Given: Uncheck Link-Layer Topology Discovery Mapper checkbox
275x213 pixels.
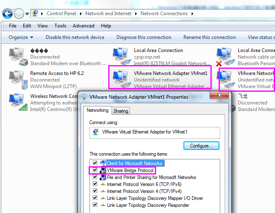Looking at the screenshot, I should [95, 198].
